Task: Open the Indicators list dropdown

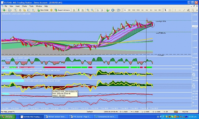Action: [108, 10]
